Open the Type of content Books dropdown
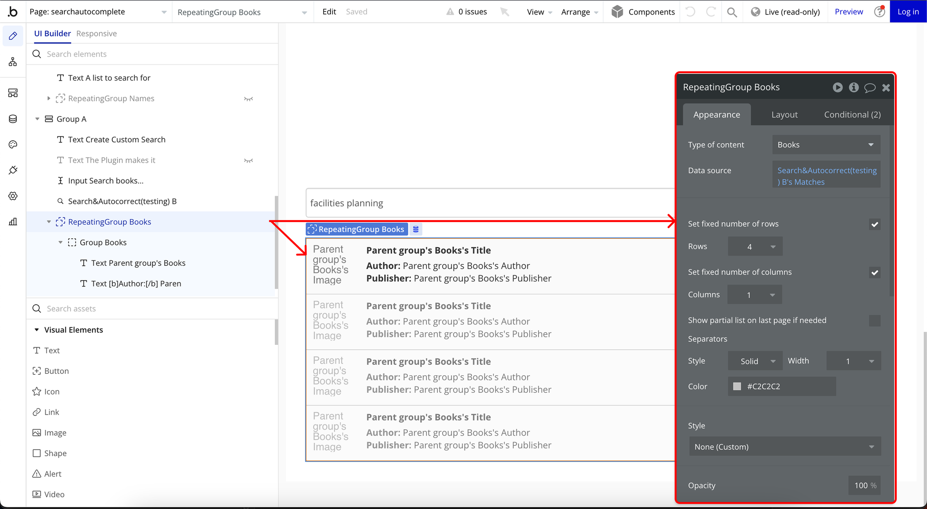Viewport: 927px width, 509px height. [x=826, y=145]
